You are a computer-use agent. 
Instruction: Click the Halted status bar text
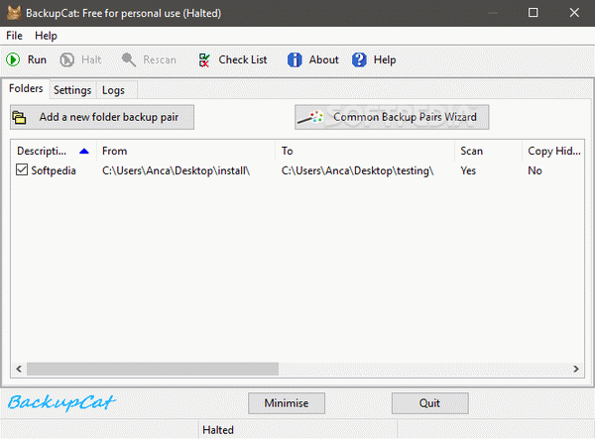point(218,430)
